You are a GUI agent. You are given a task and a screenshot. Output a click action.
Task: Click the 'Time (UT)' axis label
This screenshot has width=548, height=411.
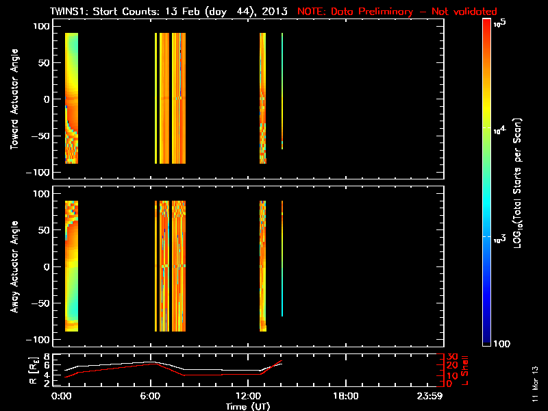point(250,406)
